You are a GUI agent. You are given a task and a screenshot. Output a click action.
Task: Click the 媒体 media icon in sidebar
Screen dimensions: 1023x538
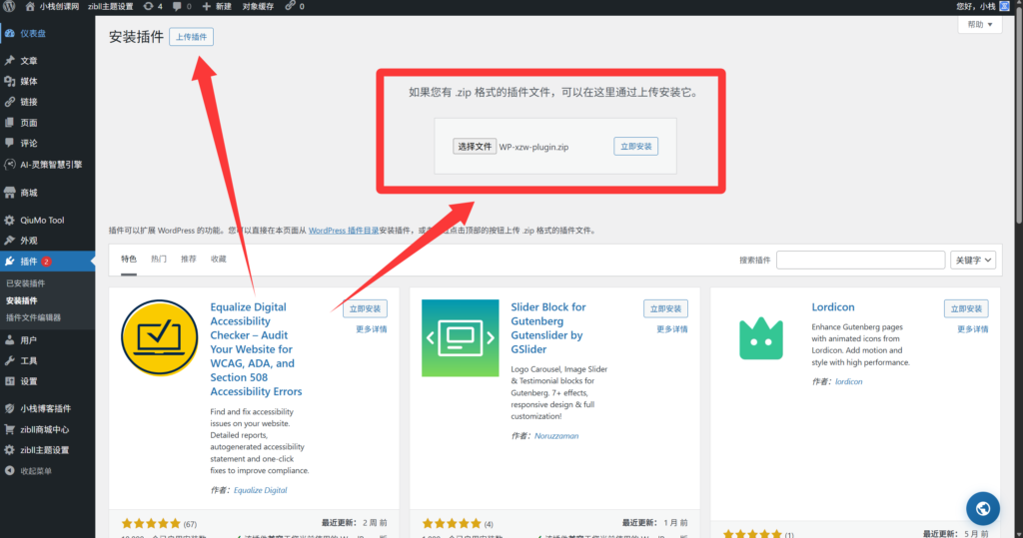click(10, 81)
